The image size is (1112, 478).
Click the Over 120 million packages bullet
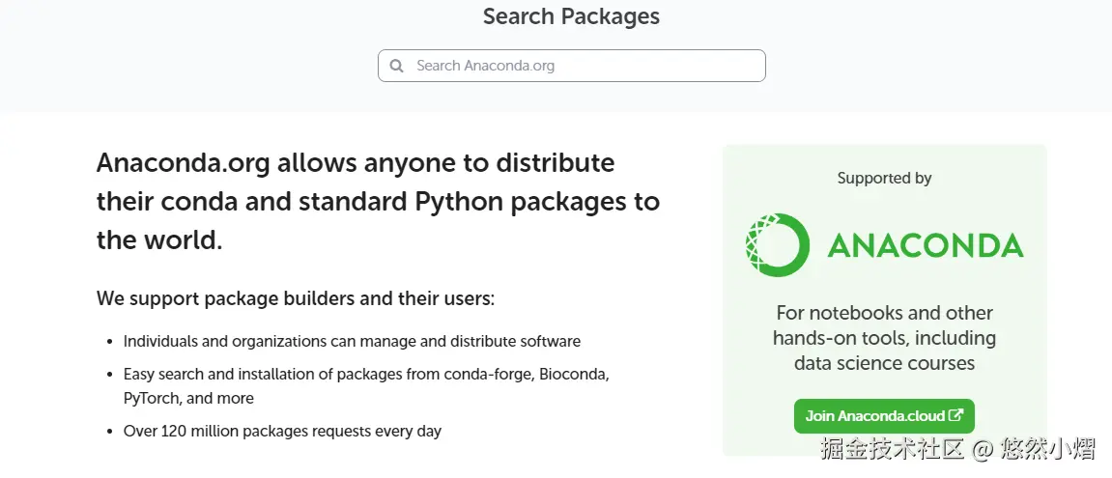[282, 431]
